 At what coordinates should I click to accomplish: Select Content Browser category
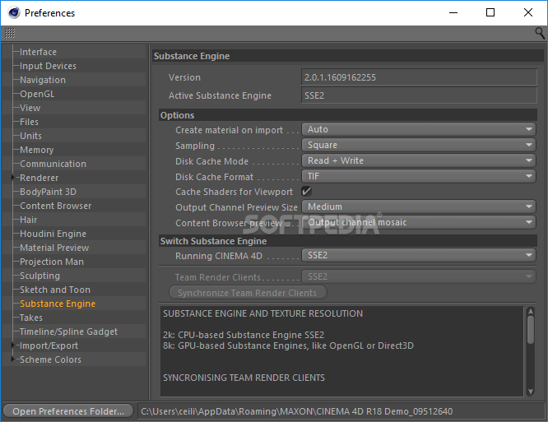pos(56,206)
